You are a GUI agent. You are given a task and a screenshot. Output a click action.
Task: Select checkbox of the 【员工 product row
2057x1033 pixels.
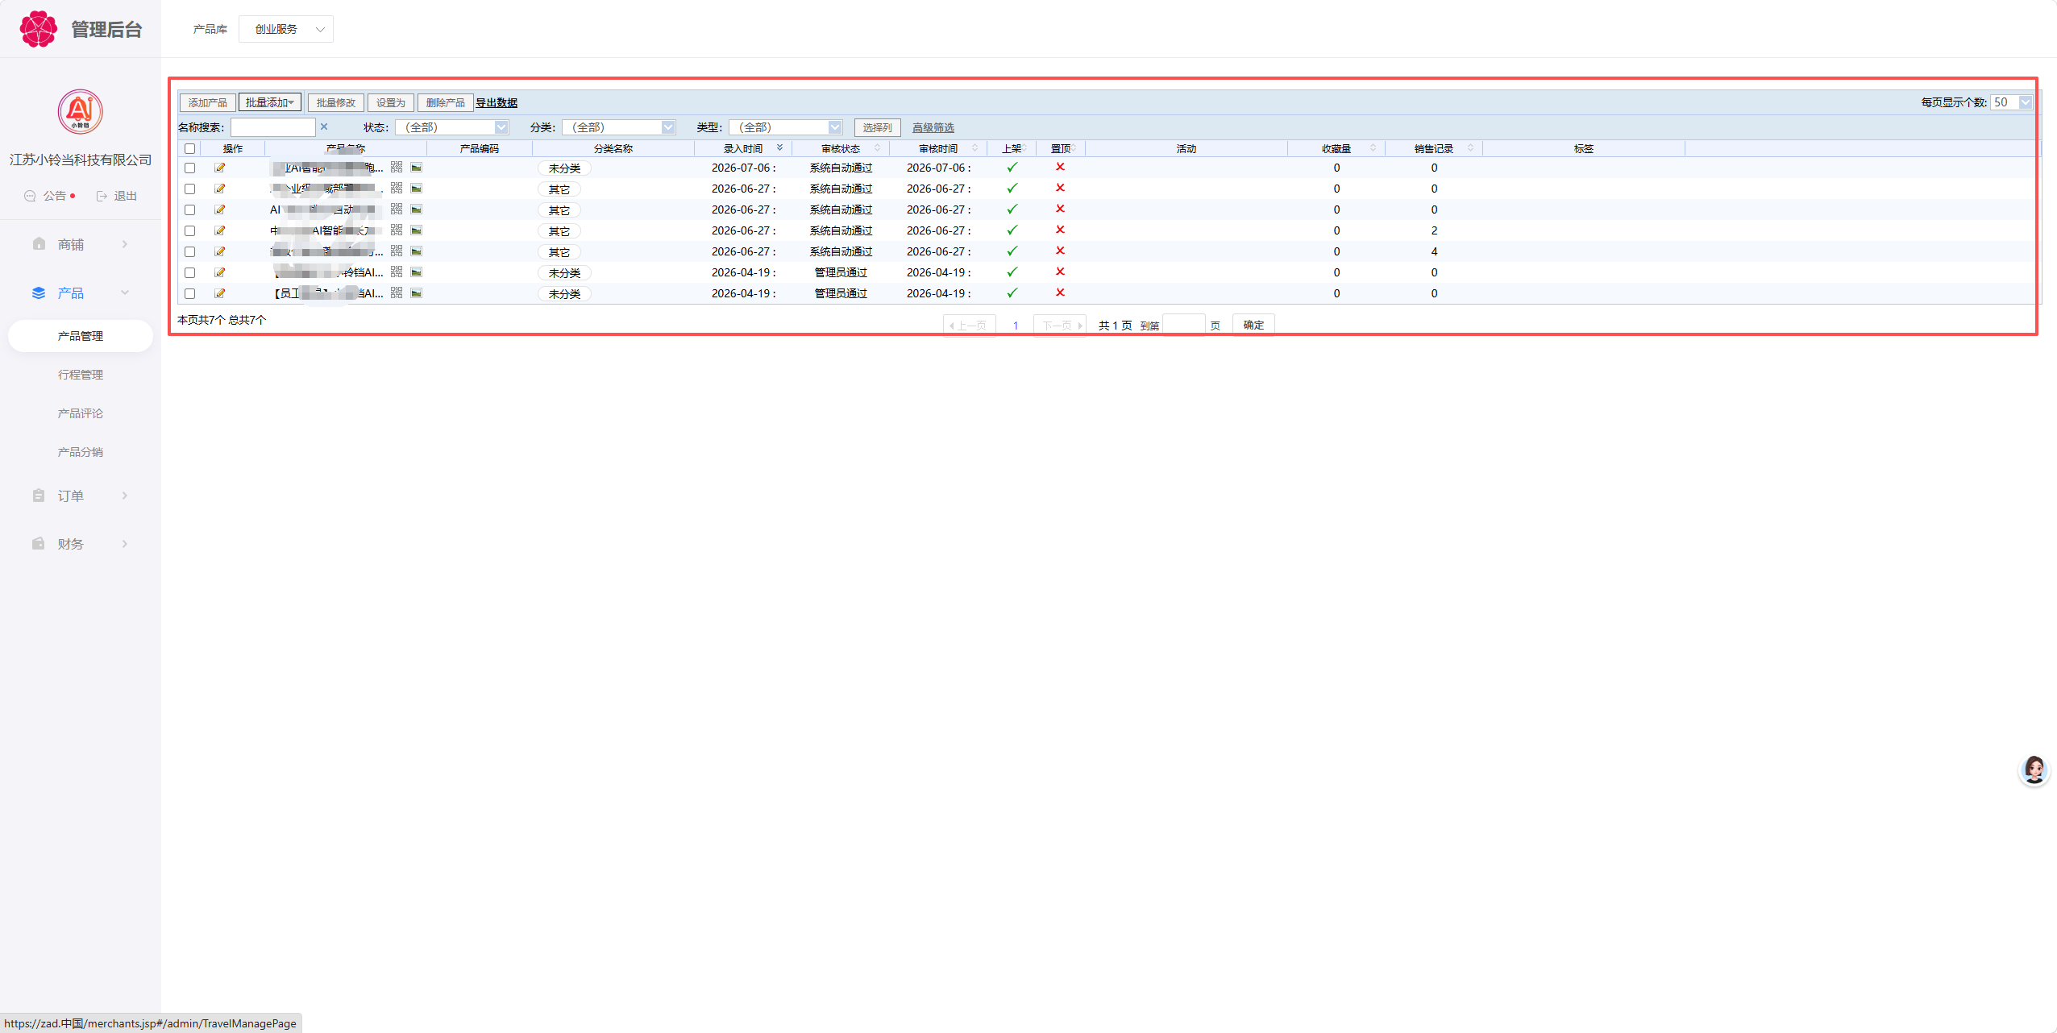click(x=189, y=293)
